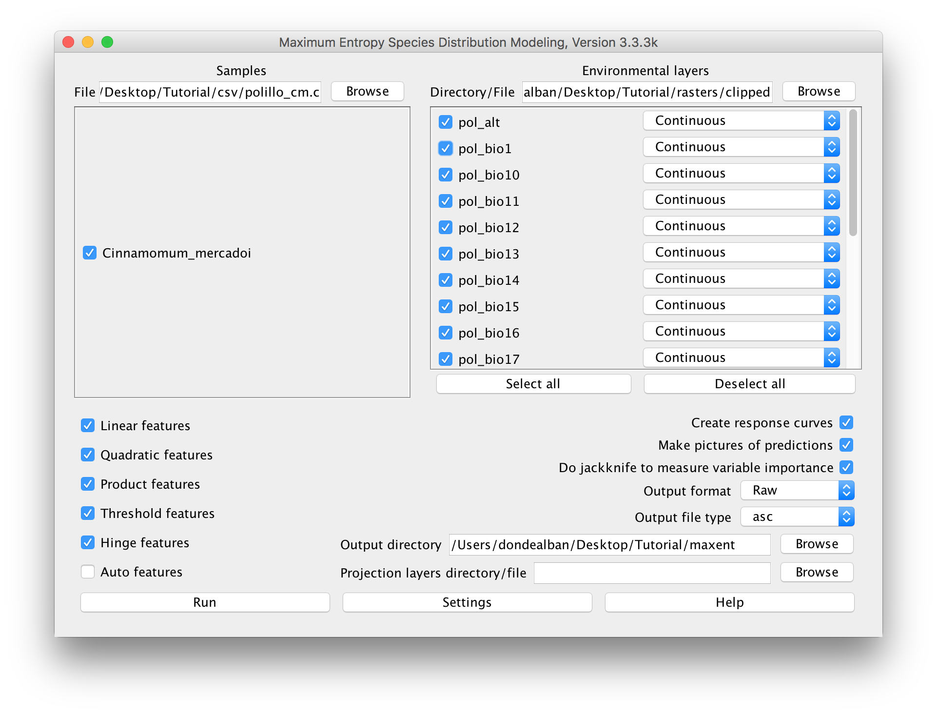Toggle the pol_bio12 layer checkbox
The image size is (937, 715).
point(445,227)
